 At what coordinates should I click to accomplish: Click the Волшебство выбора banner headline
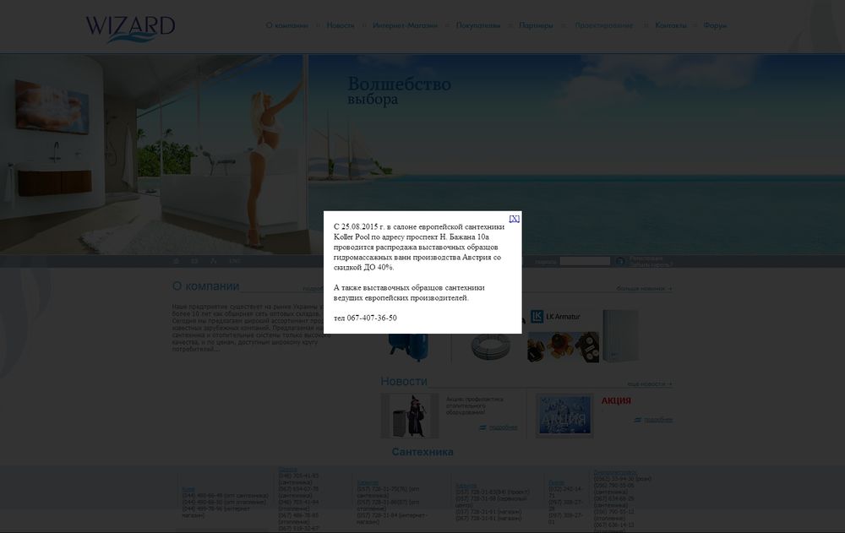[x=400, y=90]
